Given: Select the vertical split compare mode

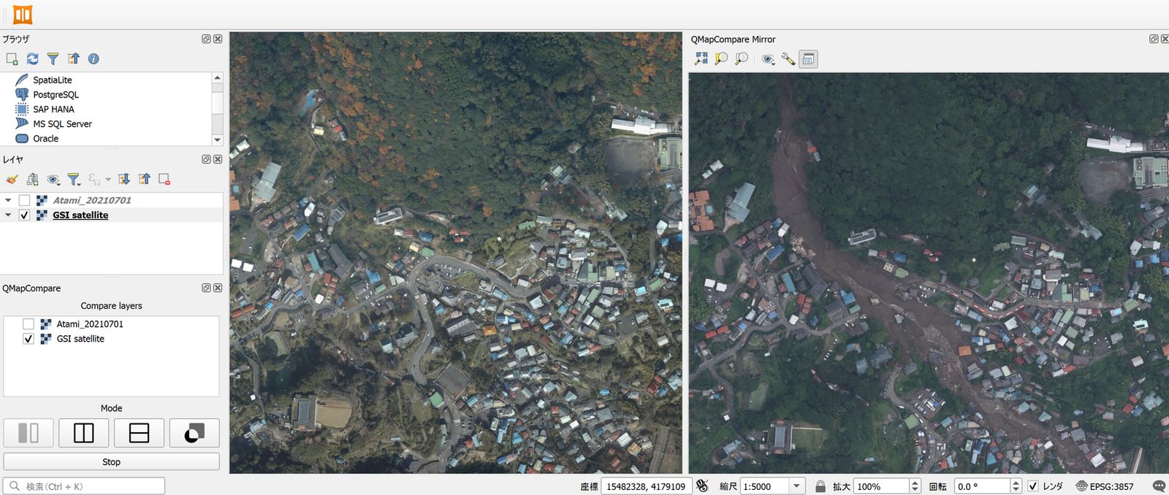Looking at the screenshot, I should (83, 433).
